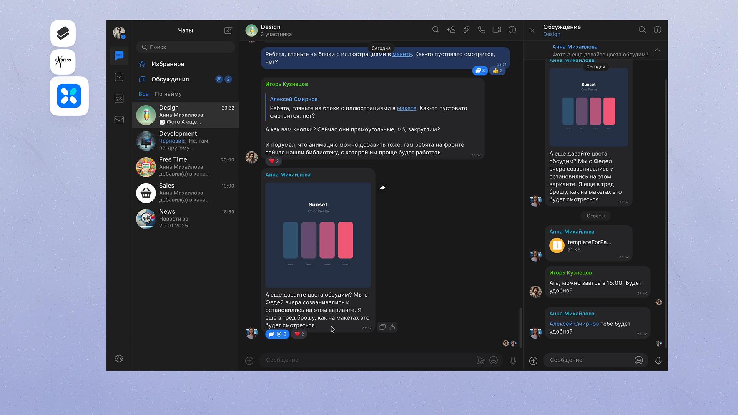Image resolution: width=738 pixels, height=415 pixels.
Task: Toggle the thumbs-up reaction on Alexey's message
Action: tap(497, 71)
